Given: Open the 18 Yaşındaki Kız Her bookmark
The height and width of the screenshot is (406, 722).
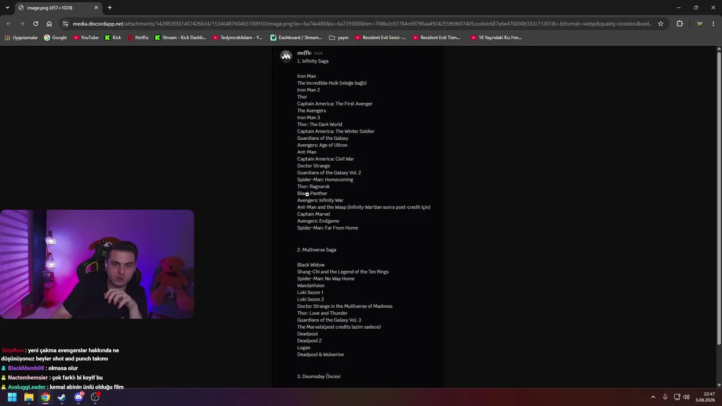Looking at the screenshot, I should (496, 38).
